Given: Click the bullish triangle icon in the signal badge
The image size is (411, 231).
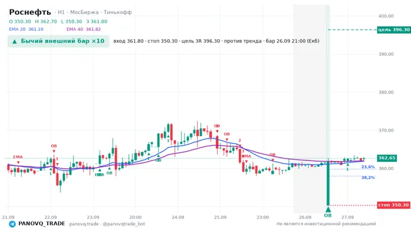Looking at the screenshot, I should point(15,41).
